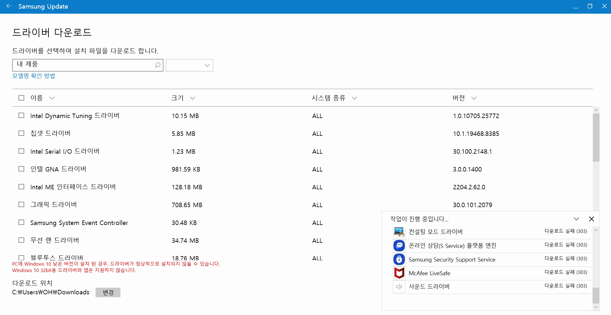Click the 708.65 MB size cell
The height and width of the screenshot is (315, 611).
click(187, 205)
